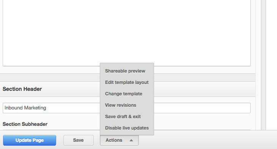Collapse the Actions dropdown menu
The width and height of the screenshot is (277, 149).
point(119,140)
